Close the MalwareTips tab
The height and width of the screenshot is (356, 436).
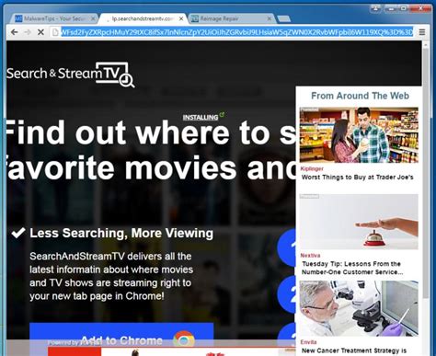tap(93, 18)
